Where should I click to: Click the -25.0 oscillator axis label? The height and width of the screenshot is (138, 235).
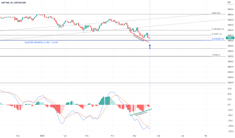point(230,110)
